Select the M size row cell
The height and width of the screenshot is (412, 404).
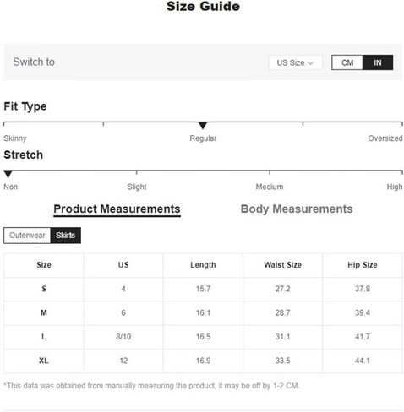(x=44, y=313)
